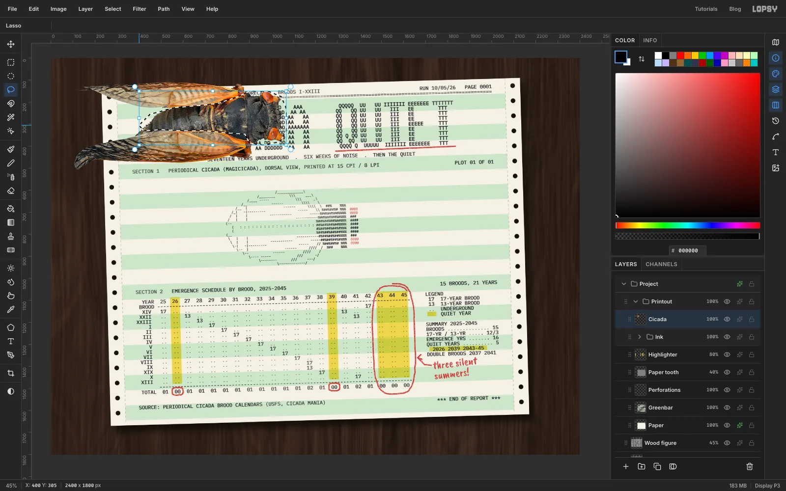Toggle visibility of Wood figure layer
Image resolution: width=786 pixels, height=491 pixels.
[x=727, y=443]
